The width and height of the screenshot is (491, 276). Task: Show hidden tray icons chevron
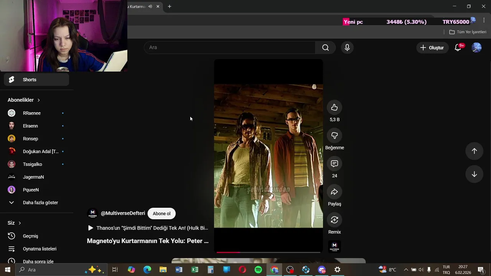406,270
